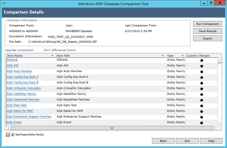The height and width of the screenshot is (148, 227).
Task: Click the custom change dot for AQA Auto Families
Action: 201,72
